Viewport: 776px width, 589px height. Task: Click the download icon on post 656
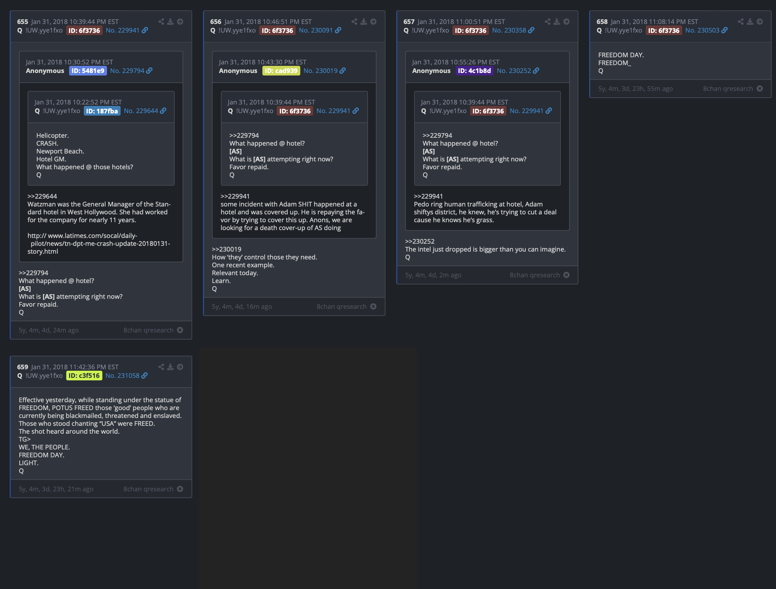point(364,21)
